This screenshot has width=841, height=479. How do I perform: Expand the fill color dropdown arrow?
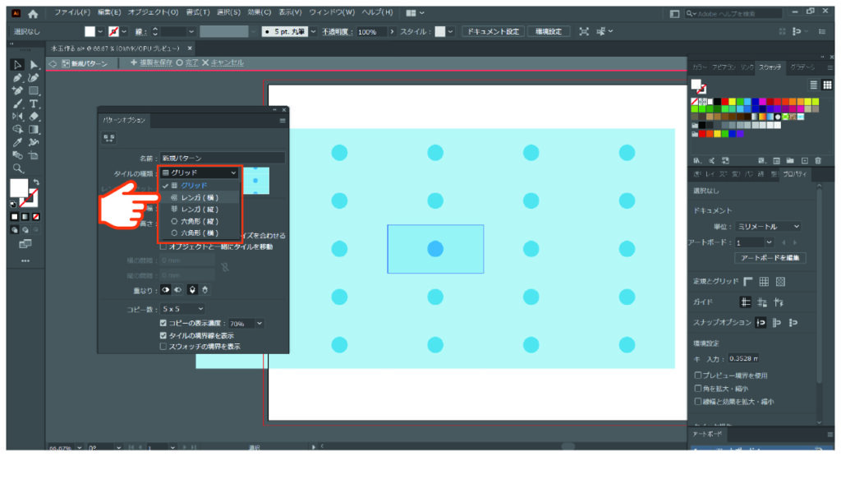100,32
